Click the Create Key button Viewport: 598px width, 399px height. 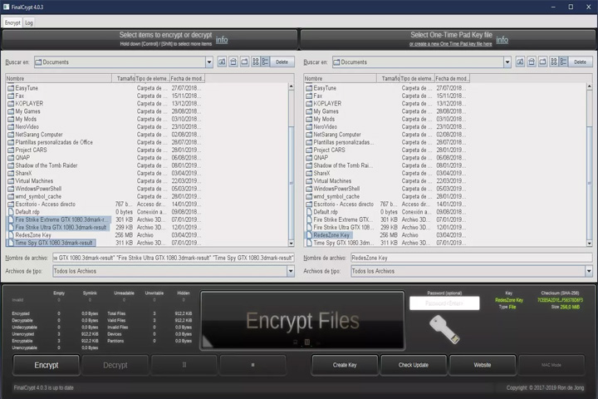[345, 365]
